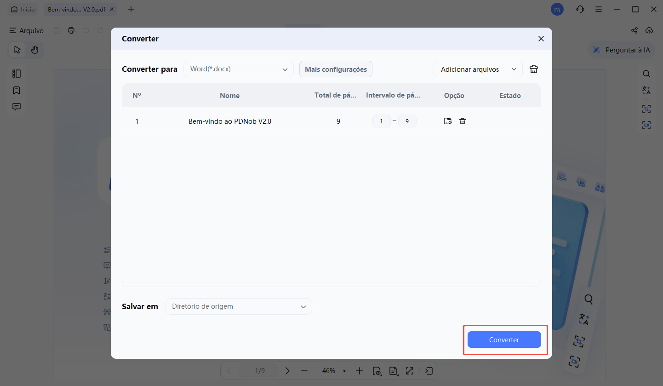Open folder location option for Bem-vindo file
Viewport: 663px width, 386px height.
pyautogui.click(x=447, y=121)
